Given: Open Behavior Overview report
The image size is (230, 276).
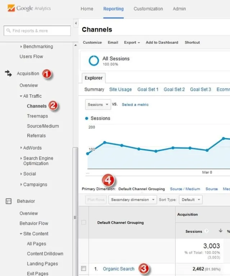Looking at the screenshot, I should point(29,213).
